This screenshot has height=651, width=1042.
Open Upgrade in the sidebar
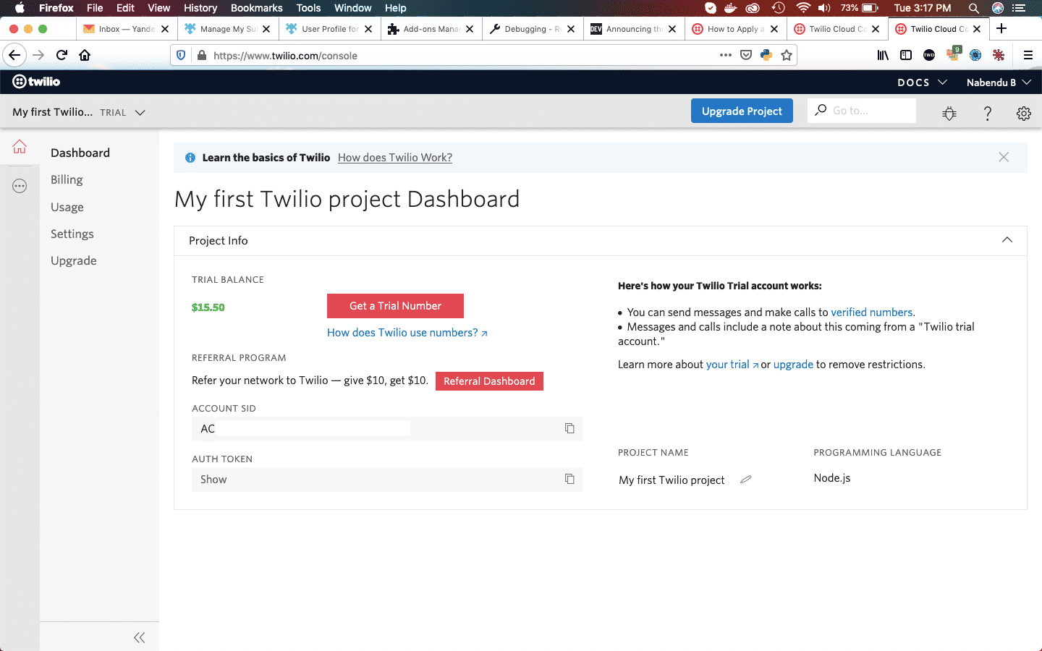point(74,261)
